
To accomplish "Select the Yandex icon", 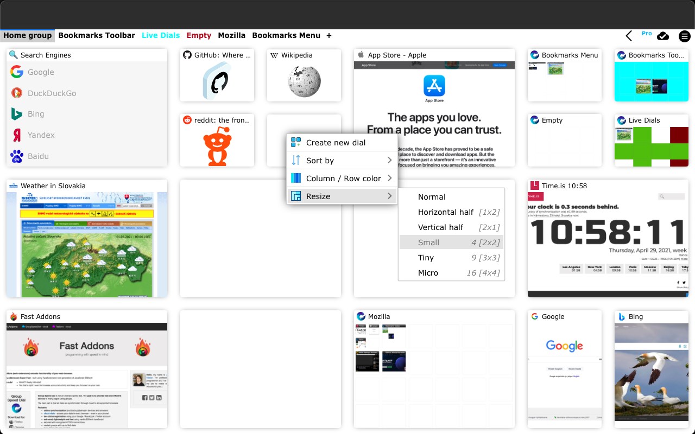I will coord(16,135).
